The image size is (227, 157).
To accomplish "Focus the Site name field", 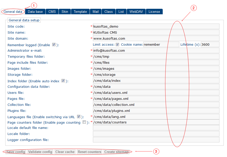I will point(156,33).
